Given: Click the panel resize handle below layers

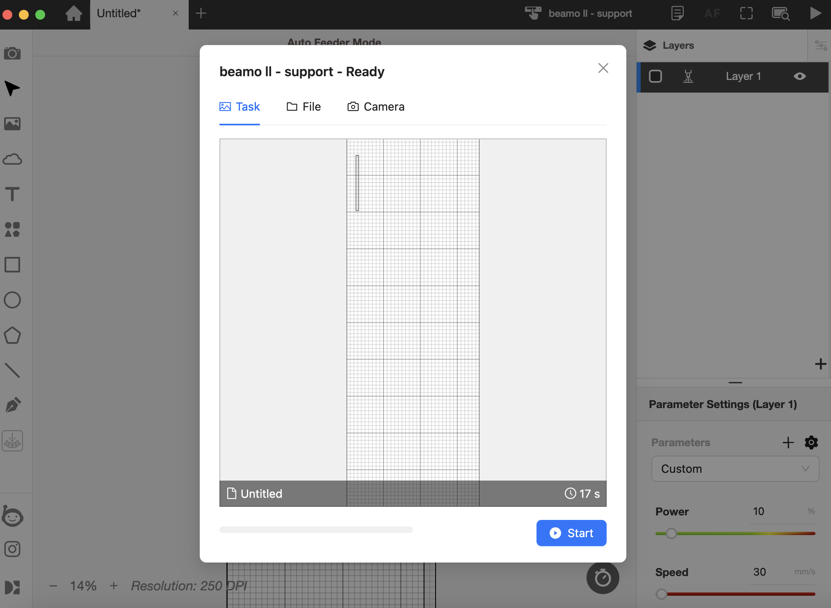Looking at the screenshot, I should tap(735, 383).
